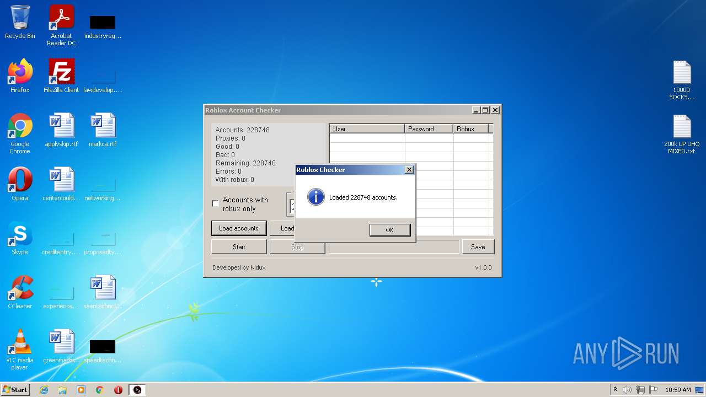The image size is (706, 397).
Task: Click the 'Bad: 0' stat text
Action: pyautogui.click(x=225, y=155)
